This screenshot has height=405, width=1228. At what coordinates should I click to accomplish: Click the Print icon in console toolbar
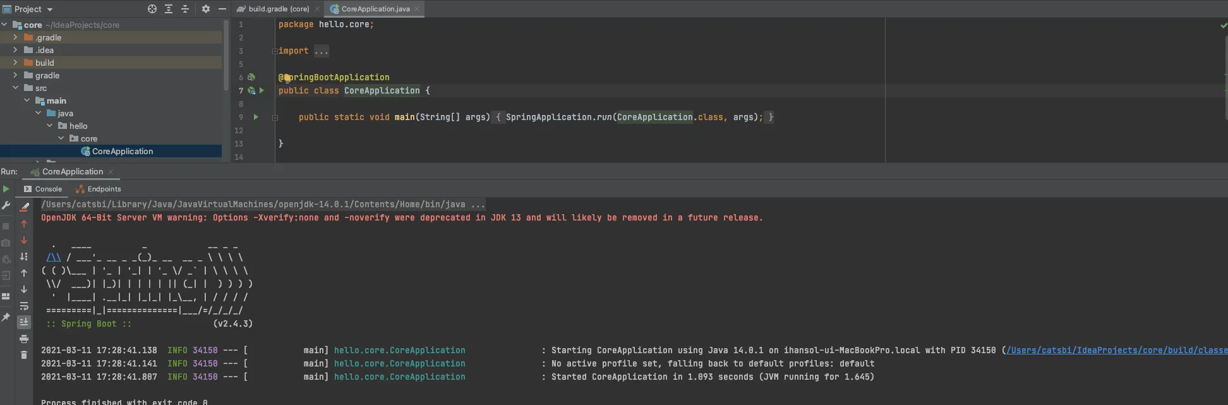(24, 339)
